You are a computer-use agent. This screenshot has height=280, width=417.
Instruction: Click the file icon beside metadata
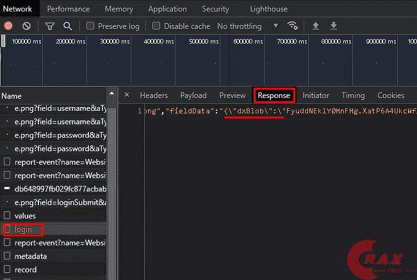point(7,256)
